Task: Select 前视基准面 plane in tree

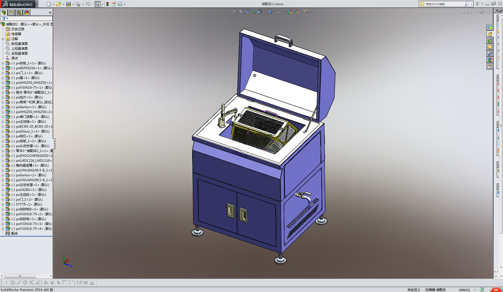Action: coord(19,44)
